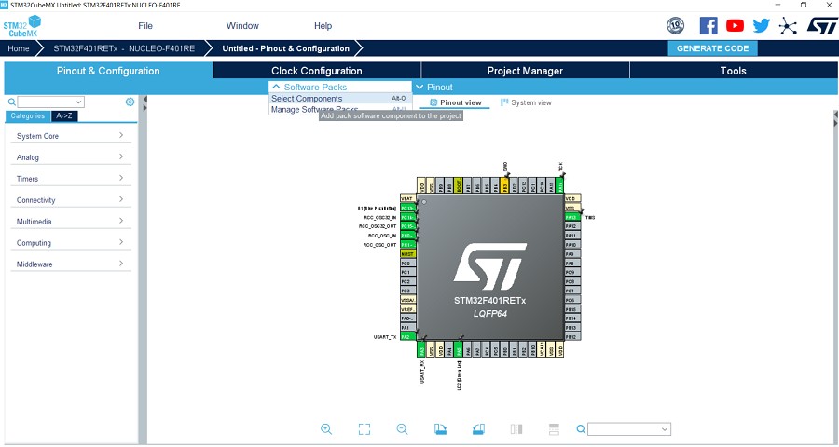The image size is (839, 447).
Task: Choose Select Components from Software Packs menu
Action: tap(307, 99)
